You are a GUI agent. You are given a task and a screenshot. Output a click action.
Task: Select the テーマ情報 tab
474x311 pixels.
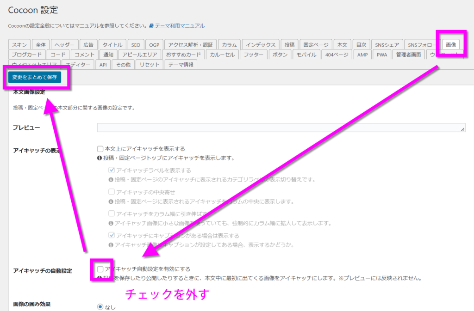[x=181, y=65]
